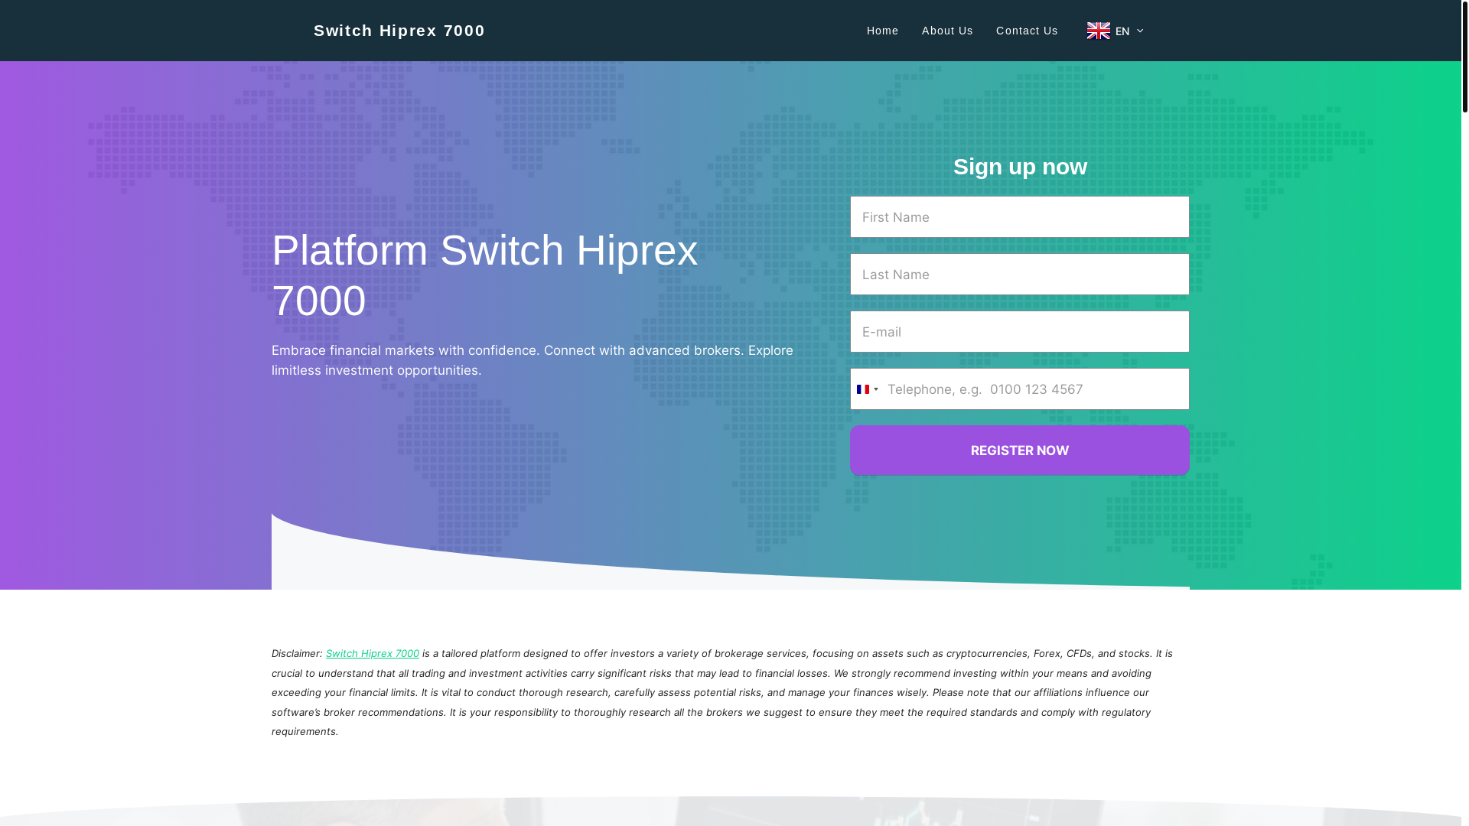Click the Switch Hiprex 7000 site logo
This screenshot has height=826, width=1469.
click(399, 31)
